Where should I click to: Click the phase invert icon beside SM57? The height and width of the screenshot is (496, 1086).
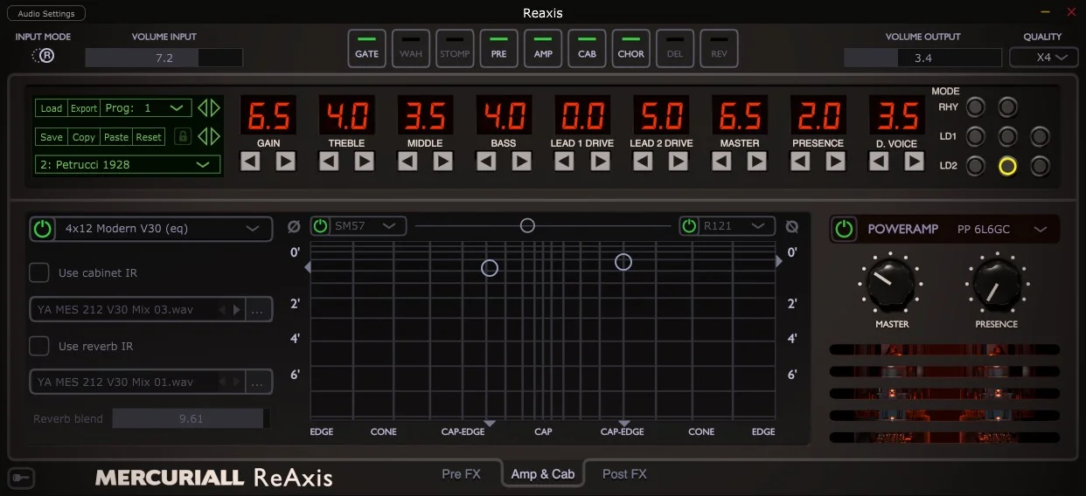[x=294, y=226]
